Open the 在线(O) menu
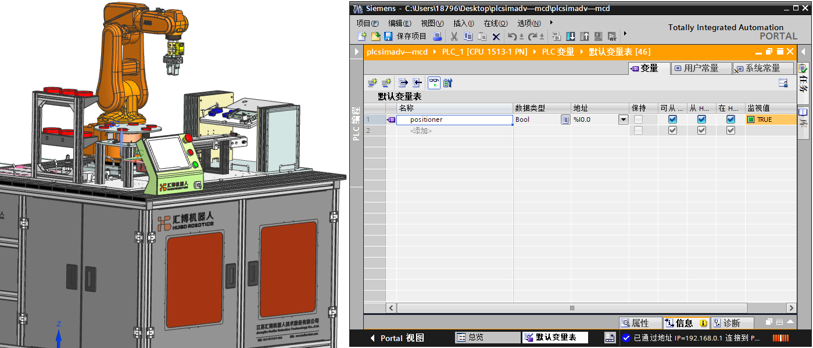Screen dimensions: 813x348 tap(495, 23)
